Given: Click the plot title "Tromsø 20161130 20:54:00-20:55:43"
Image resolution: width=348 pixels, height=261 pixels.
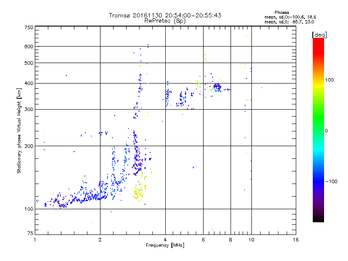Looking at the screenshot, I should coord(165,15).
